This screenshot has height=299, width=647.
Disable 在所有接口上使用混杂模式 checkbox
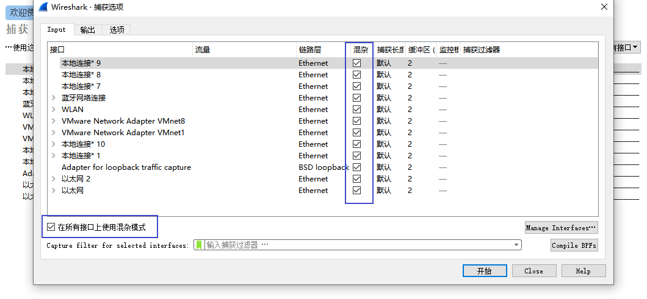pos(51,227)
